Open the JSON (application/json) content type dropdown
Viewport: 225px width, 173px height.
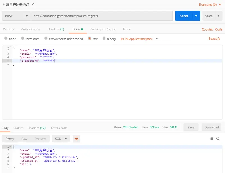(x=139, y=39)
